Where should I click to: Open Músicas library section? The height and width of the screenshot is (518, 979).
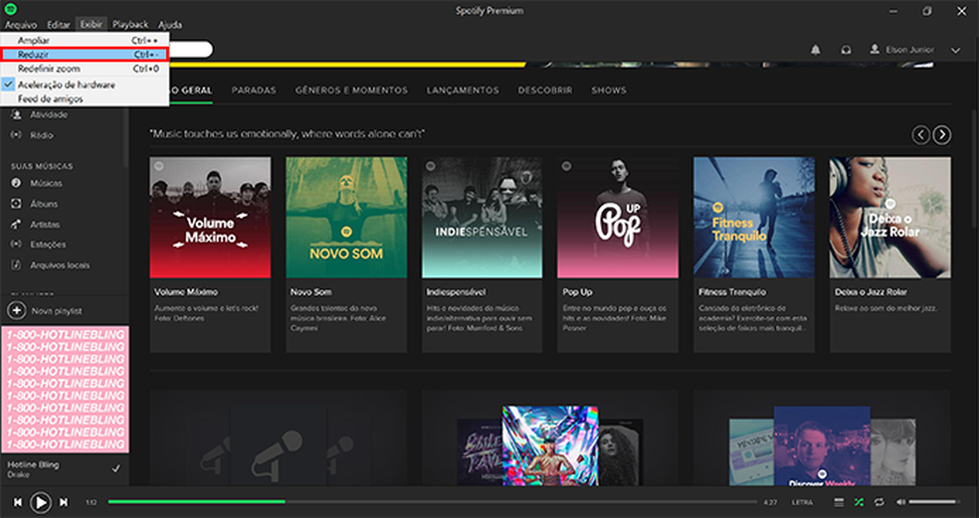[46, 184]
